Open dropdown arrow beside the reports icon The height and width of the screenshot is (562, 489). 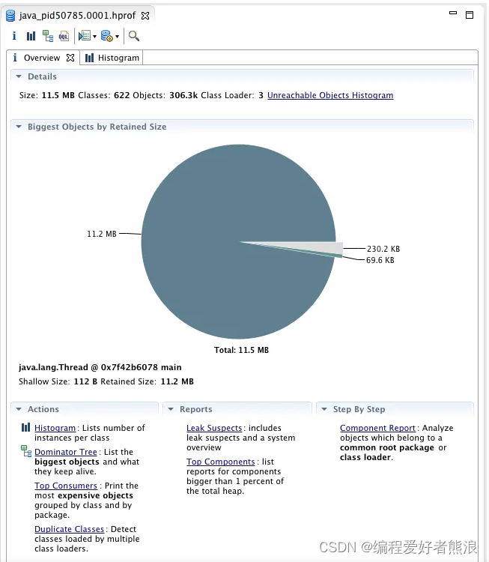pos(94,36)
